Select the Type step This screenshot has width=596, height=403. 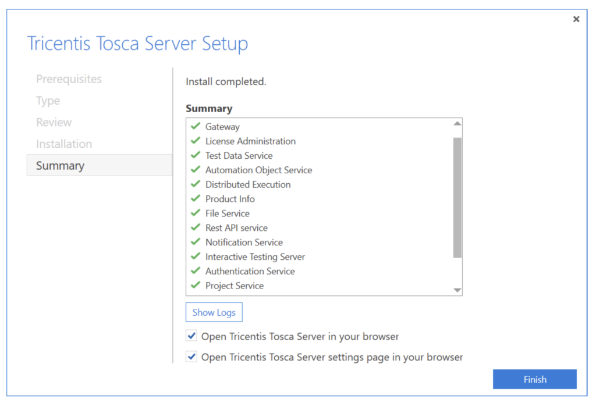tap(48, 101)
